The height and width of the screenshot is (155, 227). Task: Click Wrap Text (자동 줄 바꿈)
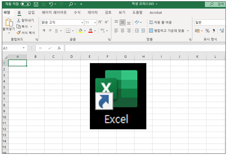pyautogui.click(x=160, y=22)
